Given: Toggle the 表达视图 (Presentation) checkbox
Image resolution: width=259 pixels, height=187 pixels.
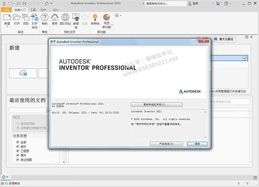Looking at the screenshot, I should point(18,159).
